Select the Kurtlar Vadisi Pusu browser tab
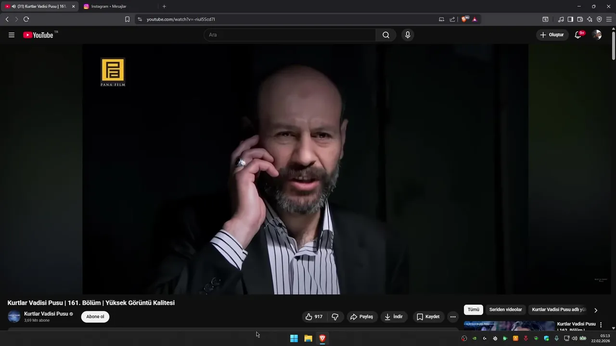Image resolution: width=616 pixels, height=346 pixels. (39, 6)
